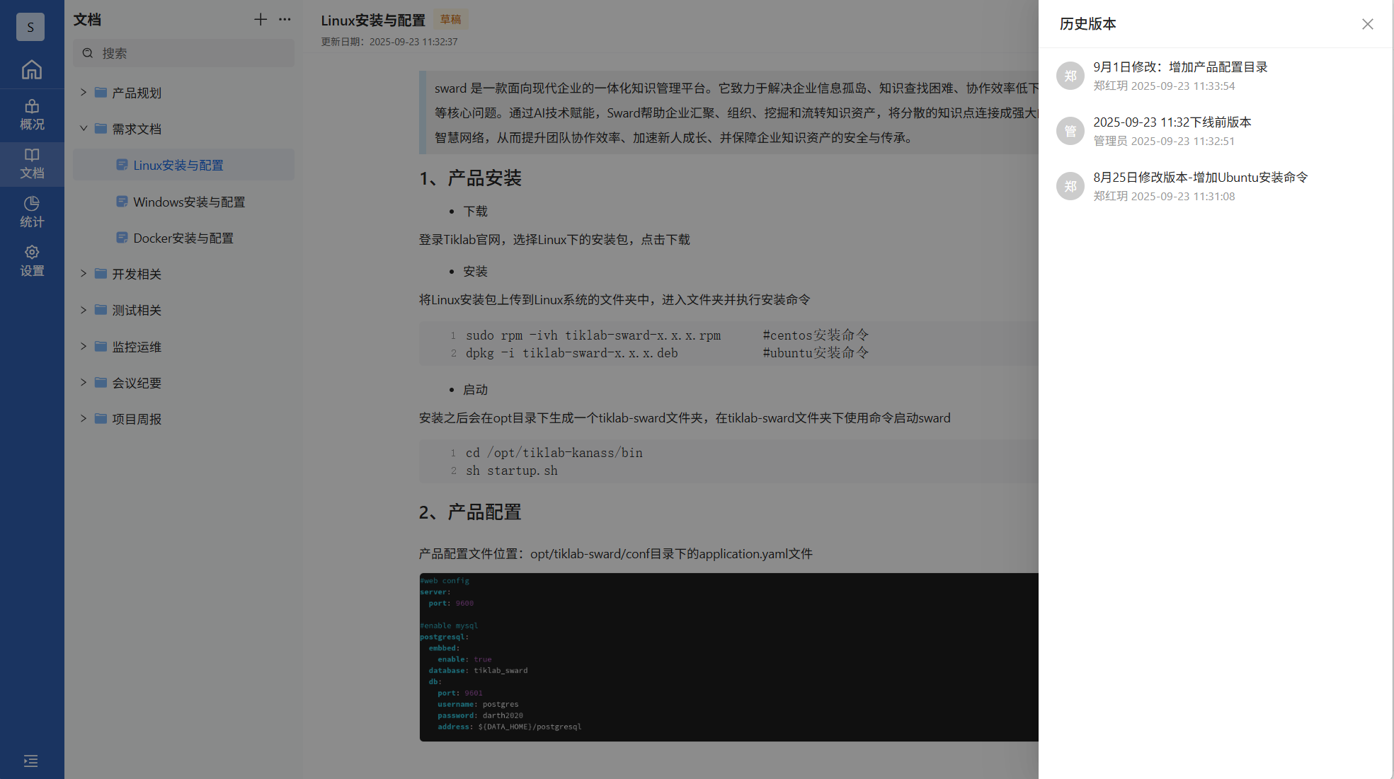Screen dimensions: 1394x779
Task: Open version 8月25日修改版本-增加Ubuntu安装命令
Action: click(x=1200, y=178)
